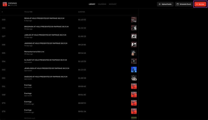Select title DJ AUDIT AT HOLO PRESENTED BY RAPRAVE
This screenshot has height=120, width=208.
[45, 60]
